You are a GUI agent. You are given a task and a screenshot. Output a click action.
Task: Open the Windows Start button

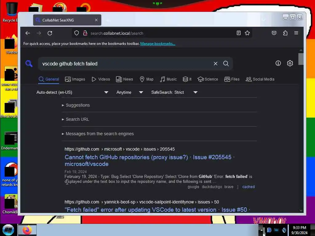[x=8, y=230]
